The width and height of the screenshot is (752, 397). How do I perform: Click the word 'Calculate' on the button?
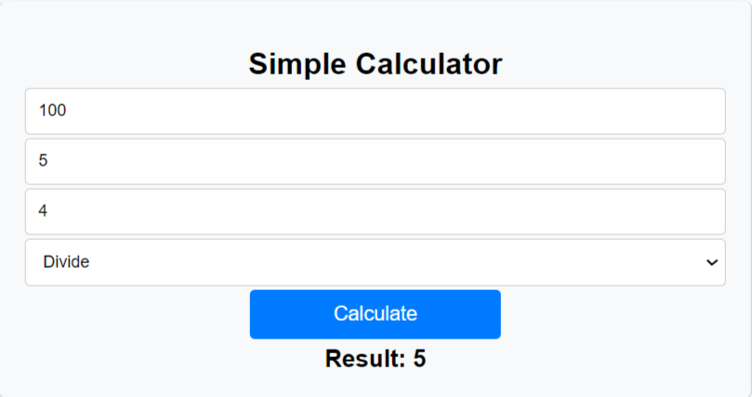(x=375, y=314)
